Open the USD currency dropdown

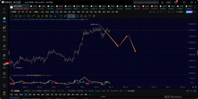pos(169,2)
